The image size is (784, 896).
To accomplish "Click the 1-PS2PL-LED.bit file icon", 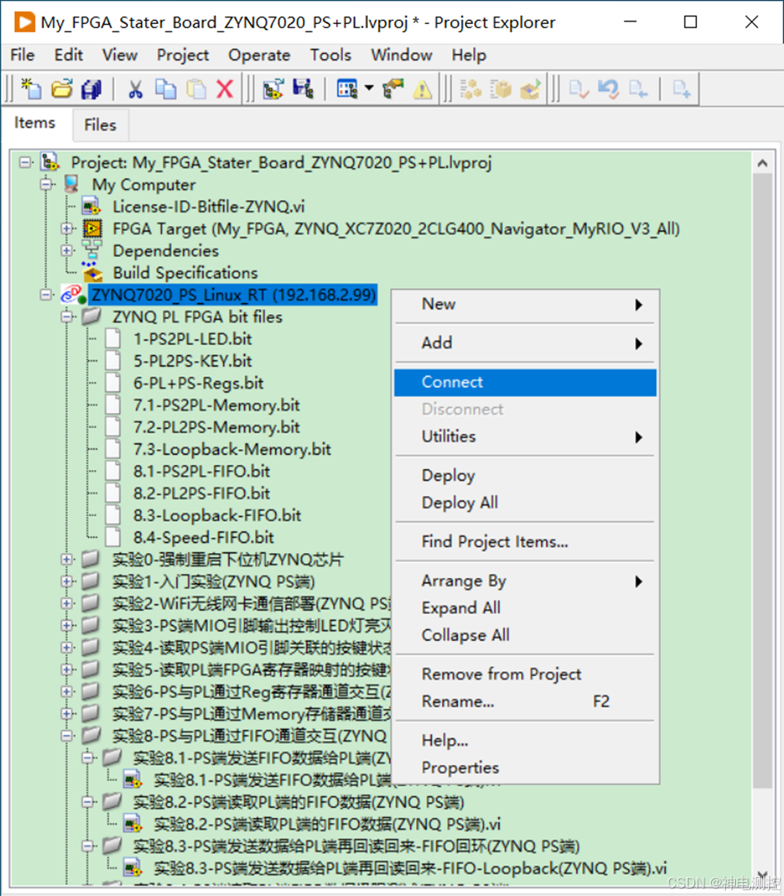I will point(113,338).
